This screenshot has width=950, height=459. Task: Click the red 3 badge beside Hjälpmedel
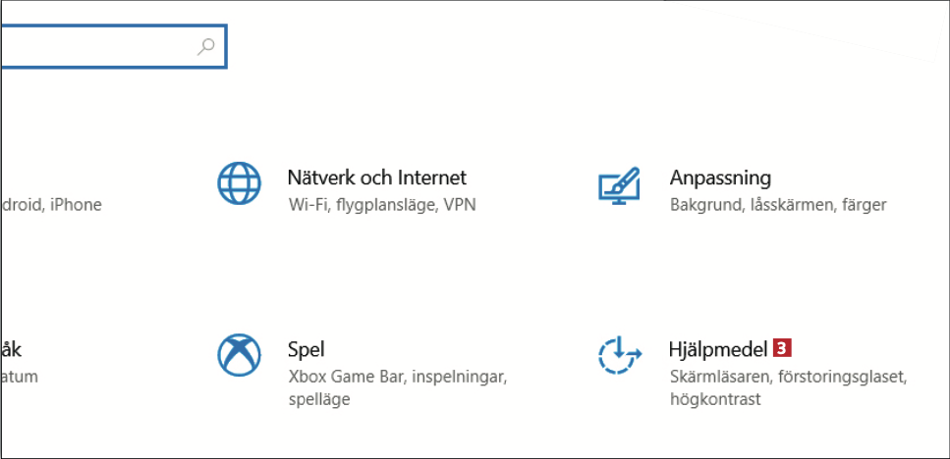point(782,348)
